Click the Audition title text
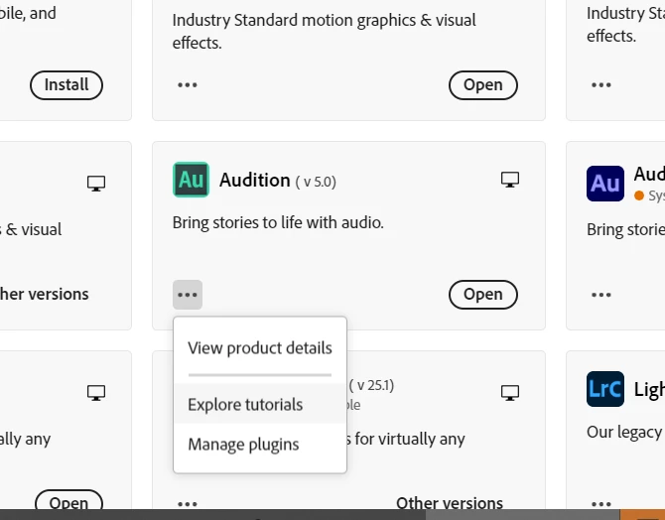This screenshot has height=520, width=665. click(x=254, y=181)
